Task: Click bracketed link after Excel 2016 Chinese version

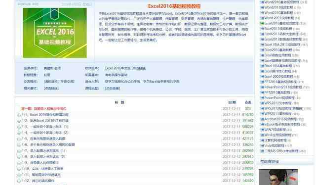Action: [x=139, y=68]
